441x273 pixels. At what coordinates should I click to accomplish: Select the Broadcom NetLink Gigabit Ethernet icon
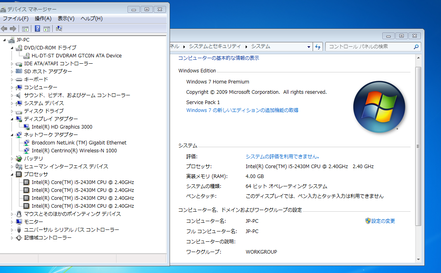[27, 143]
